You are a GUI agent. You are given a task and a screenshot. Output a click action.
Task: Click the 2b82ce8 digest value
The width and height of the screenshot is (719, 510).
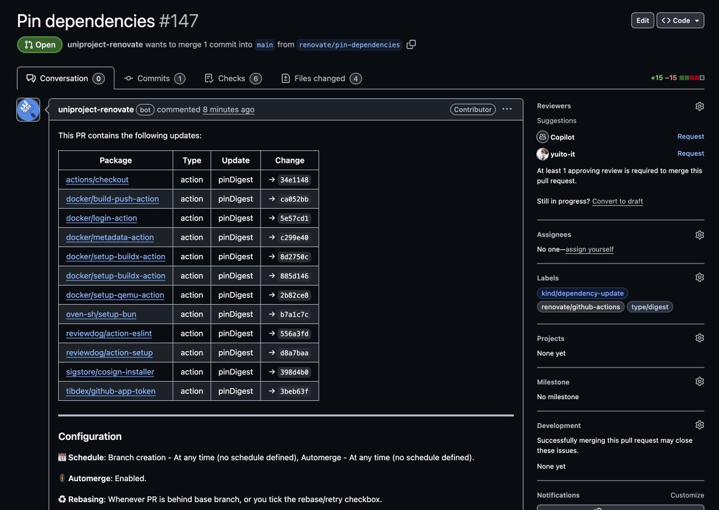tap(294, 295)
